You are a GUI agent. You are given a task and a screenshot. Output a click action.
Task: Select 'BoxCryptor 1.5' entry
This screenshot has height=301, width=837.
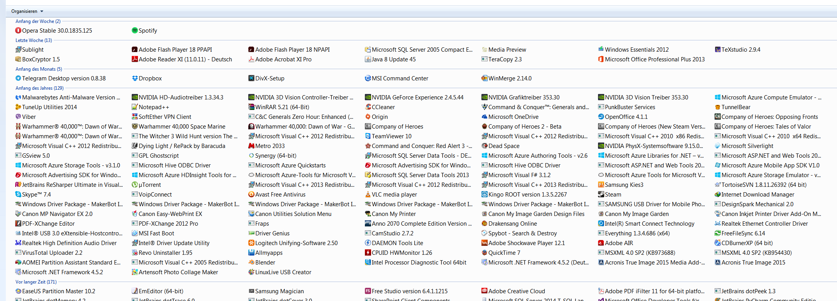coord(38,59)
